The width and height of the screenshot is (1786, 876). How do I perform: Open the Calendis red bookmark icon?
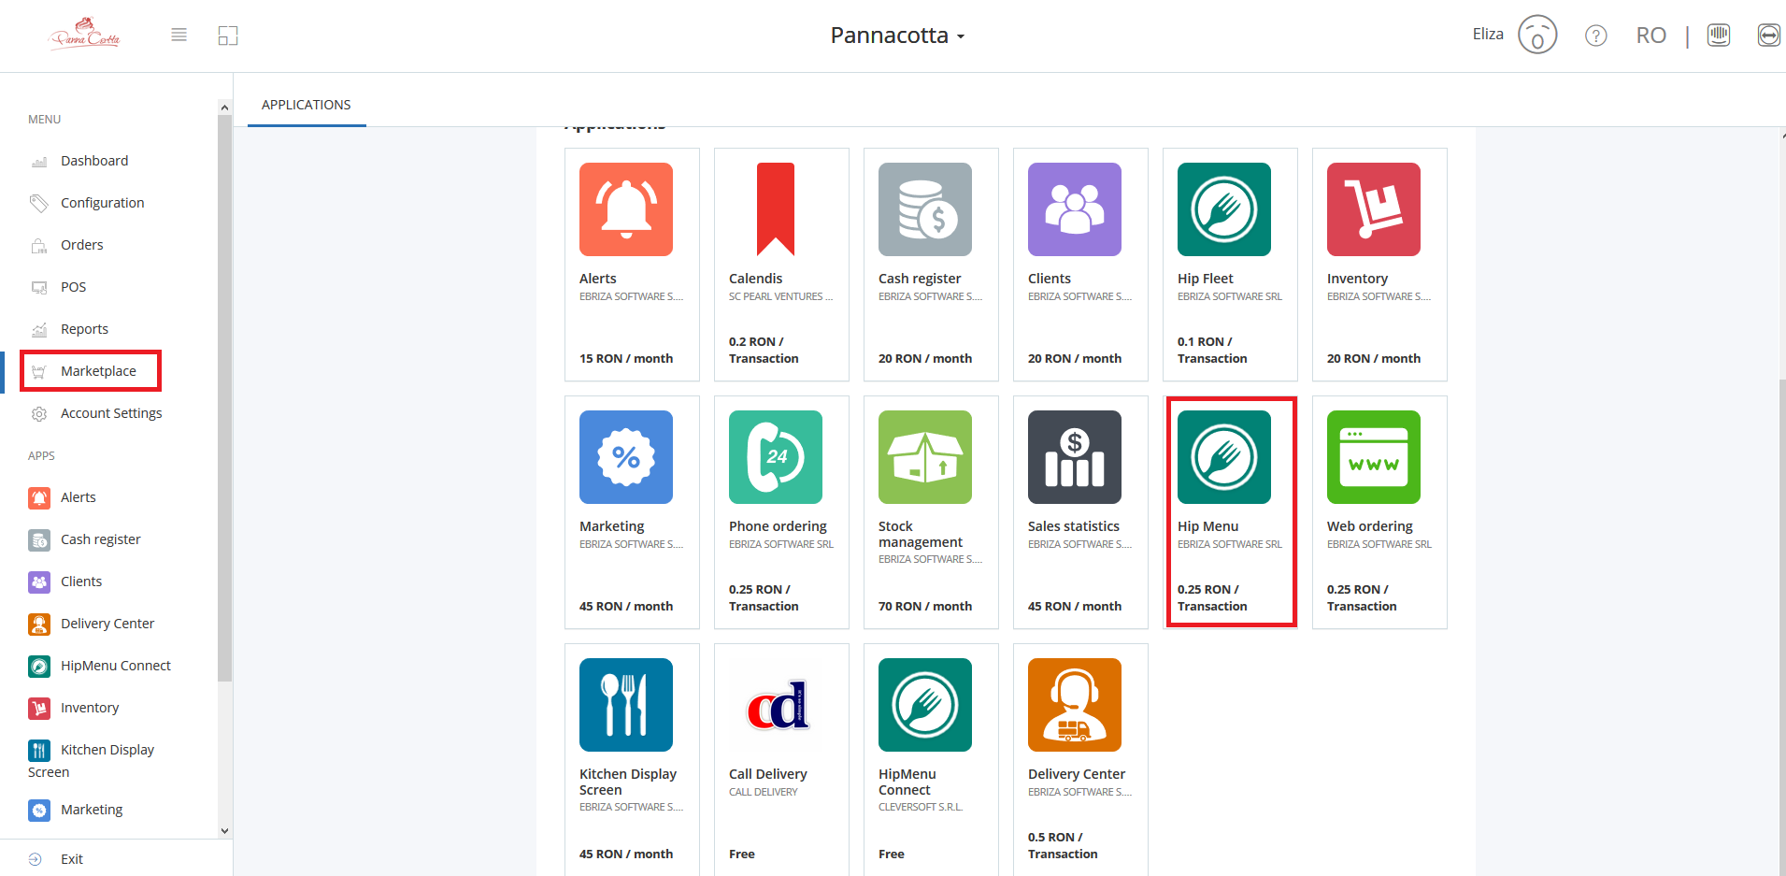coord(776,209)
